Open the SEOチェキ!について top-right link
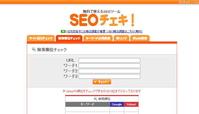This screenshot has width=199, height=114. pyautogui.click(x=189, y=2)
